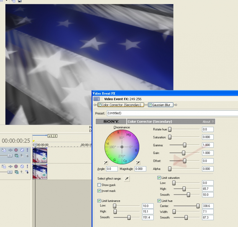Select the Color Corrector (Secondary) plug-in tab
The height and width of the screenshot is (227, 238).
(121, 105)
